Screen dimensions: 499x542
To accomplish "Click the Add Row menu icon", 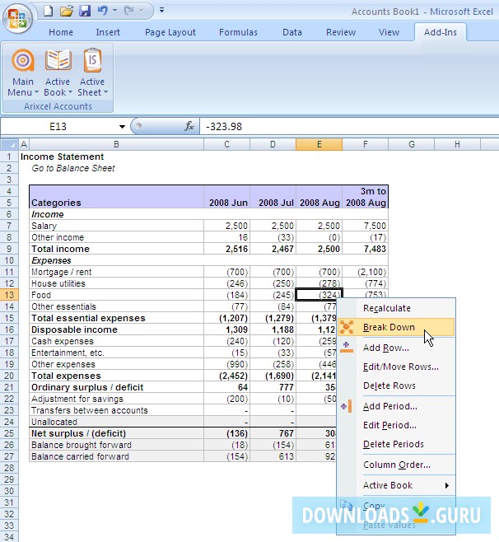I will [347, 347].
